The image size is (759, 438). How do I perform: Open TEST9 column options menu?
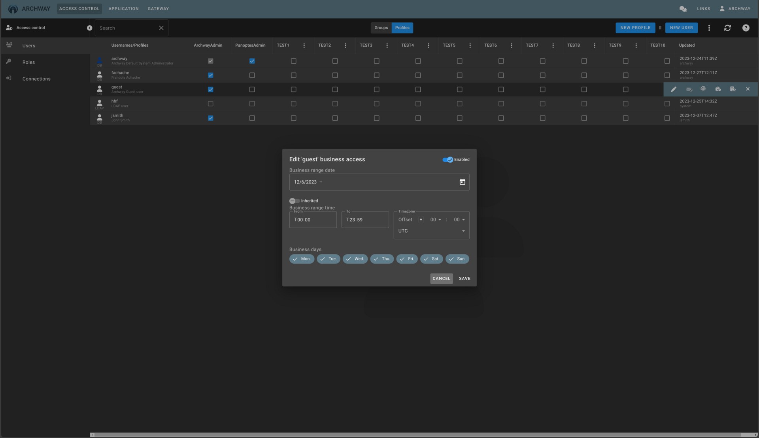click(x=636, y=45)
